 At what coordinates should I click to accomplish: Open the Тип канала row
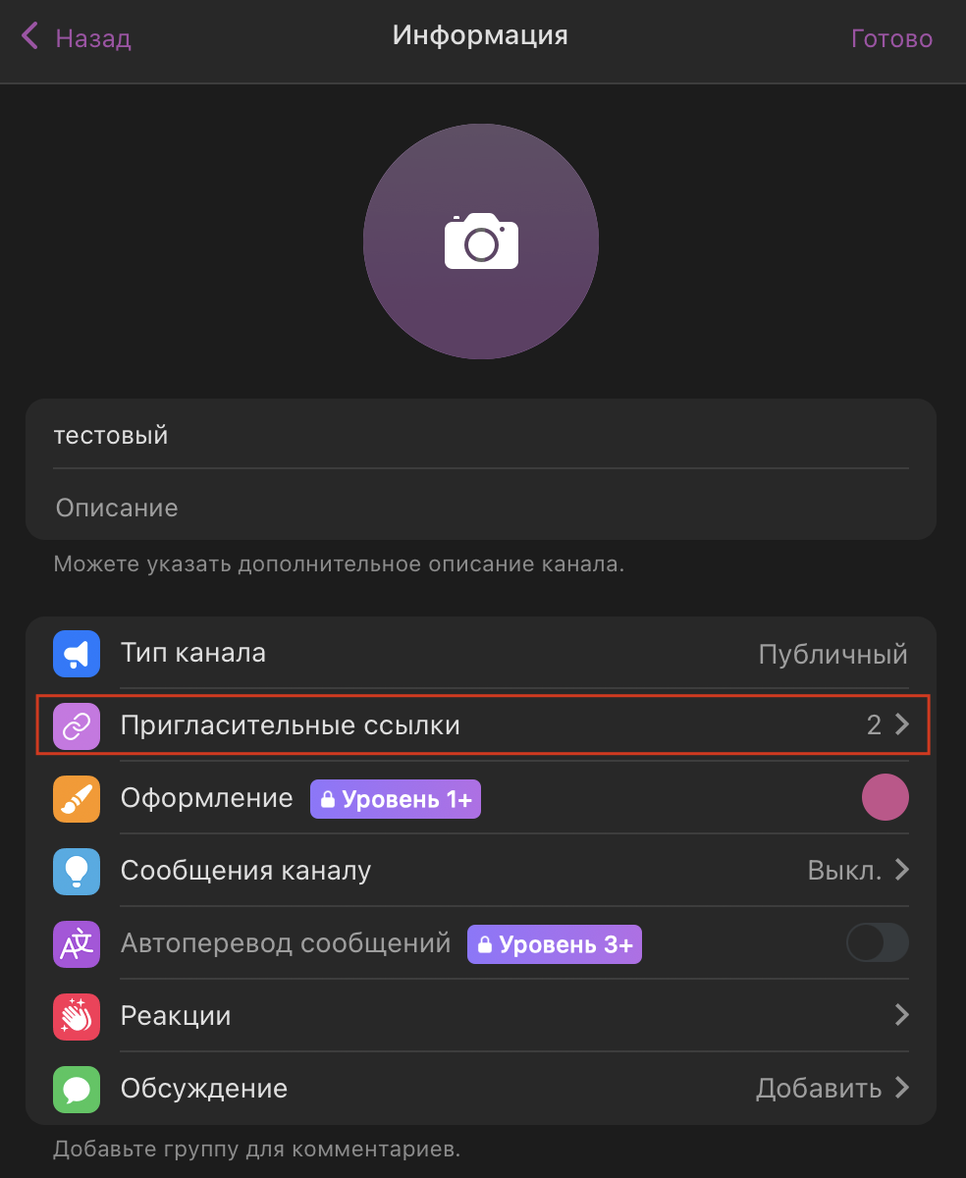[x=481, y=654]
